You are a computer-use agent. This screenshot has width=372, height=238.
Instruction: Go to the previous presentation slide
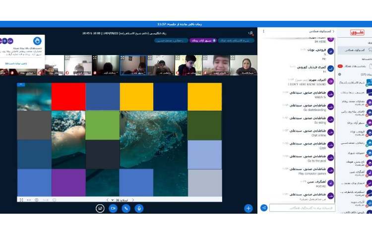[132, 200]
